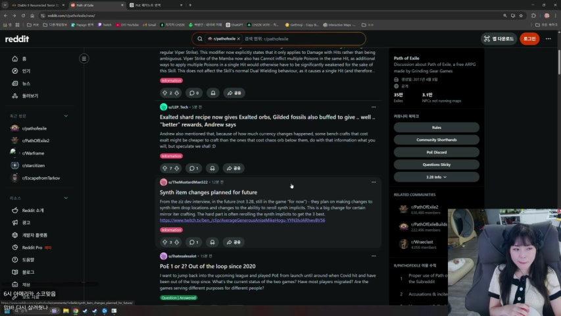Downvote the Synth item changes post

(x=176, y=242)
